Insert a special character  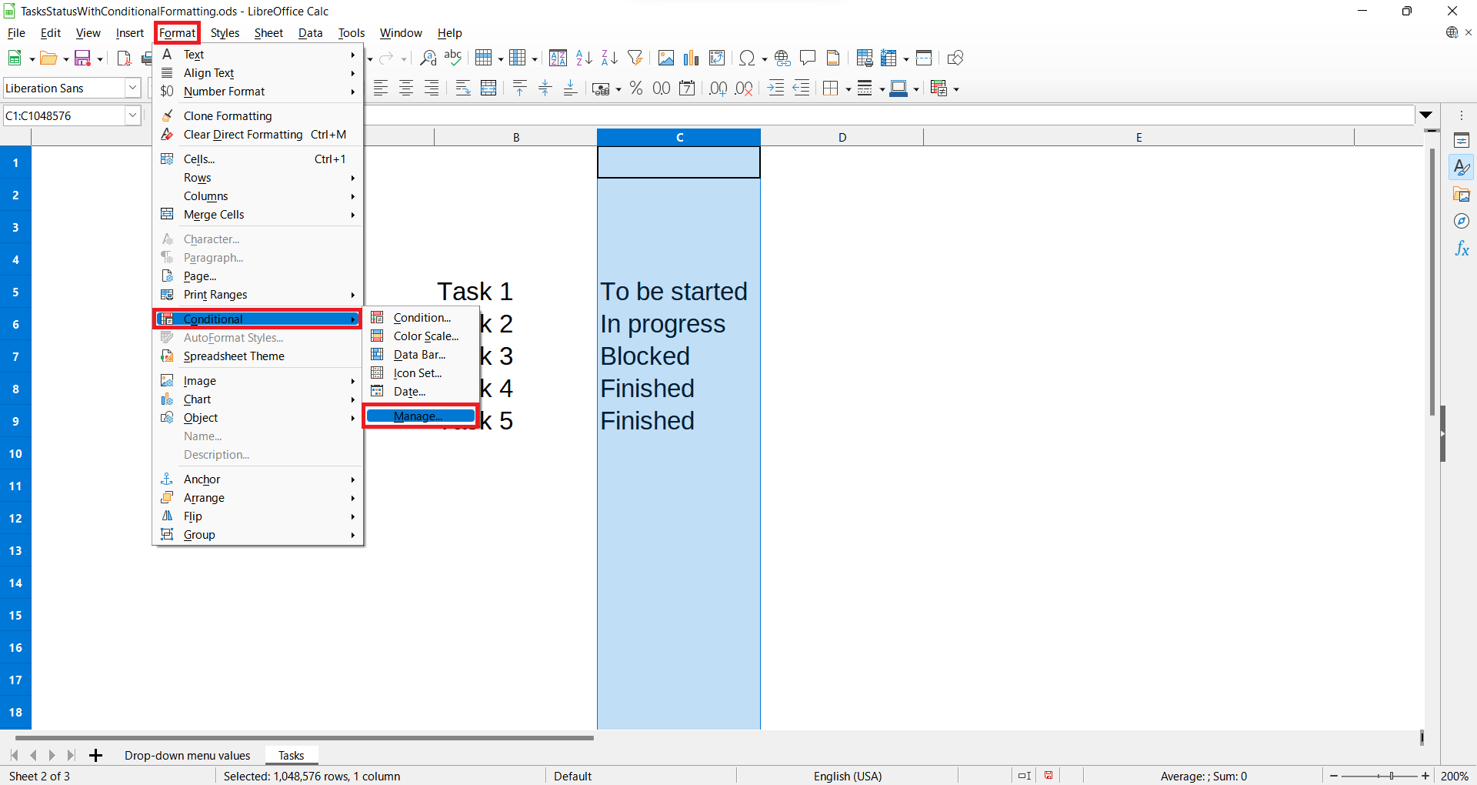(x=747, y=58)
